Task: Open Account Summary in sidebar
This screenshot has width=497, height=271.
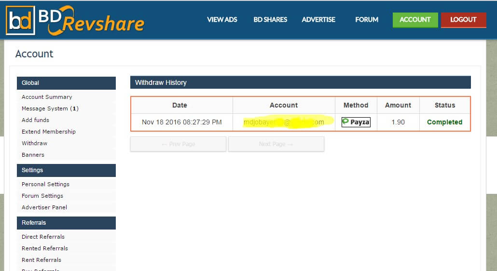Action: pos(47,97)
